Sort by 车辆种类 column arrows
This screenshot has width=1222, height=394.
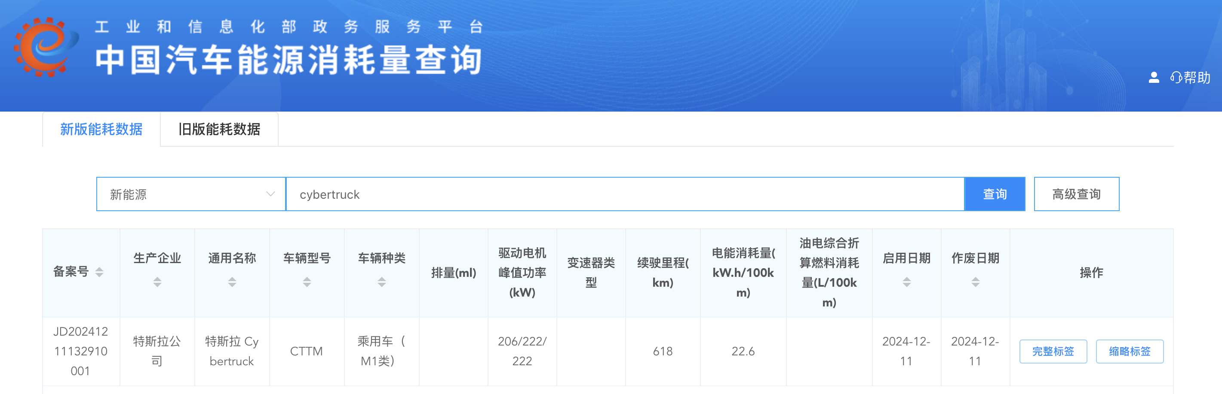coord(381,282)
